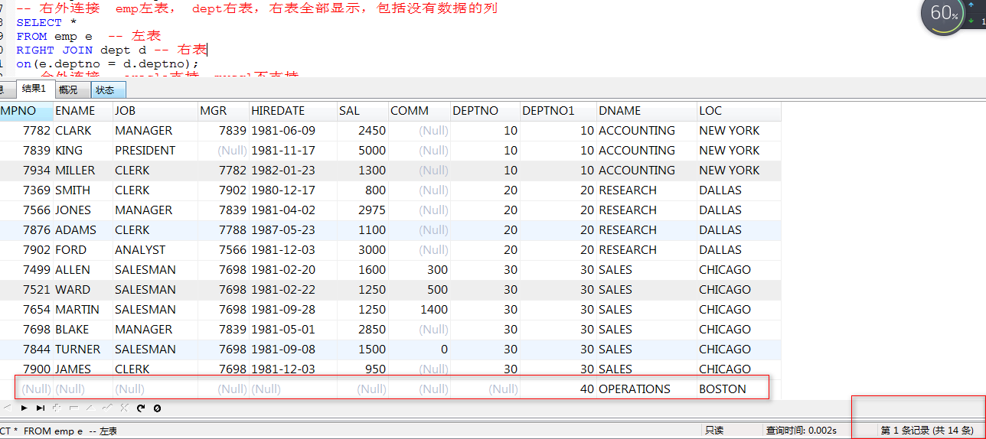Jump to the last record icon
Image resolution: width=986 pixels, height=439 pixels.
click(41, 408)
